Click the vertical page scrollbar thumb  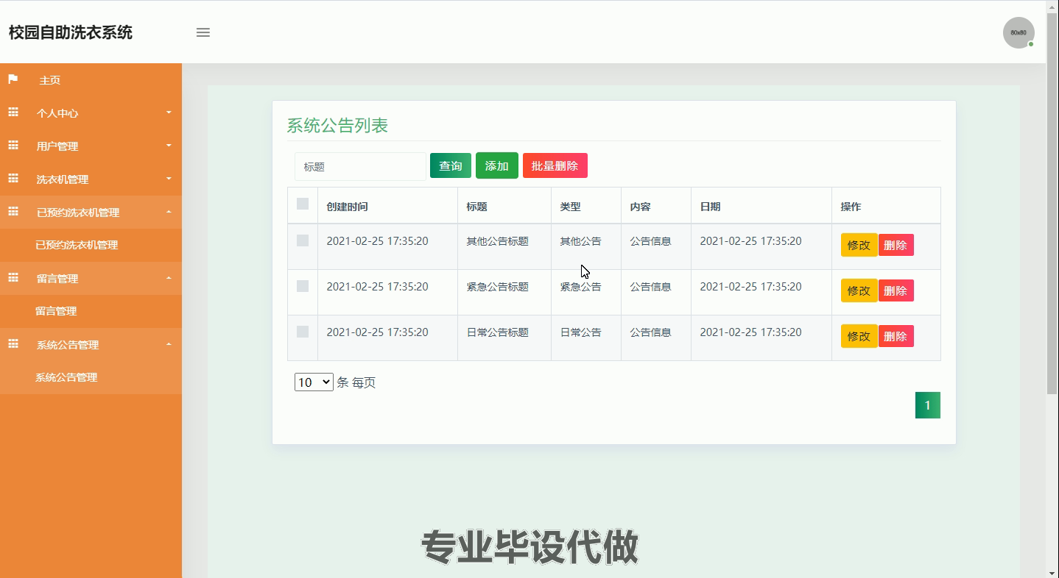[x=1052, y=203]
